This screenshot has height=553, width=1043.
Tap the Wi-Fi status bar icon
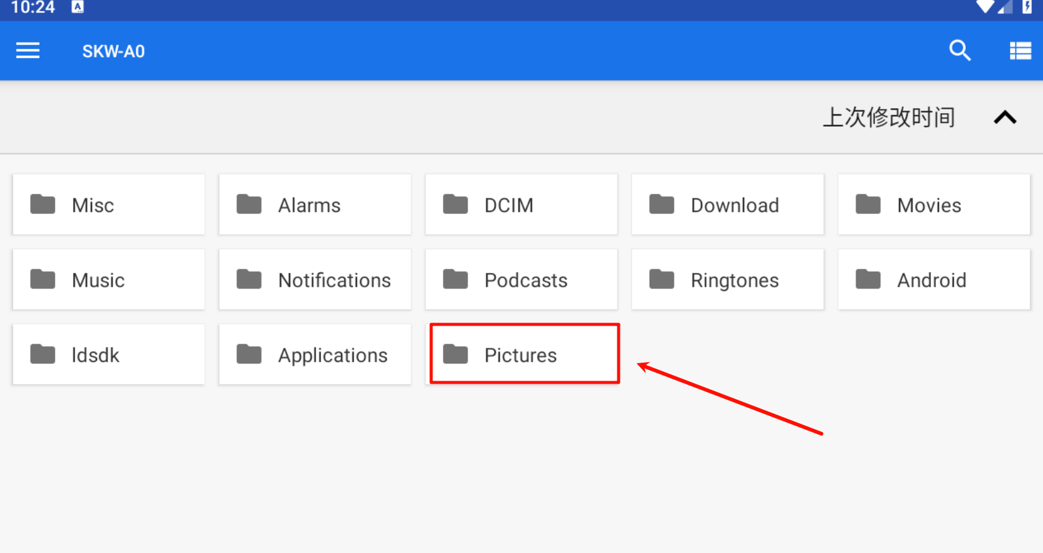[984, 7]
